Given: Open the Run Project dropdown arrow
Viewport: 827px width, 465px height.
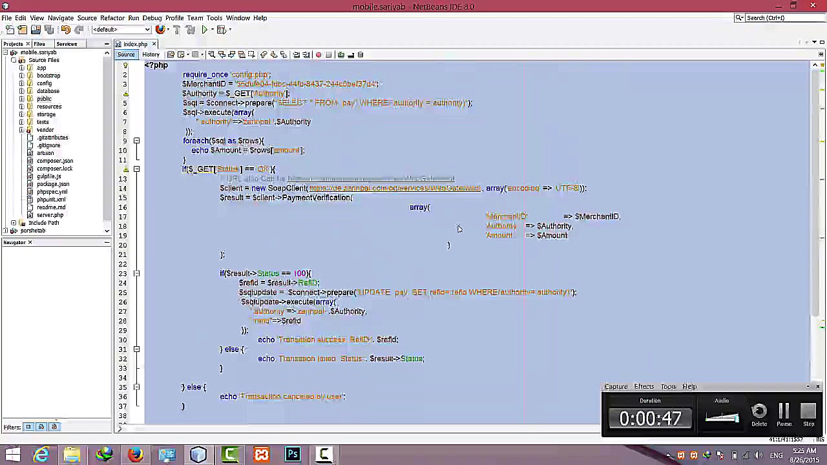Looking at the screenshot, I should [213, 30].
